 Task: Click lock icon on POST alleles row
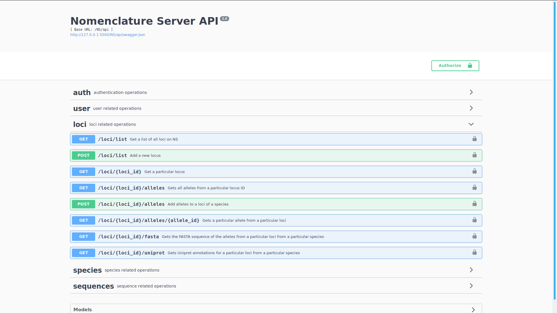click(x=474, y=204)
